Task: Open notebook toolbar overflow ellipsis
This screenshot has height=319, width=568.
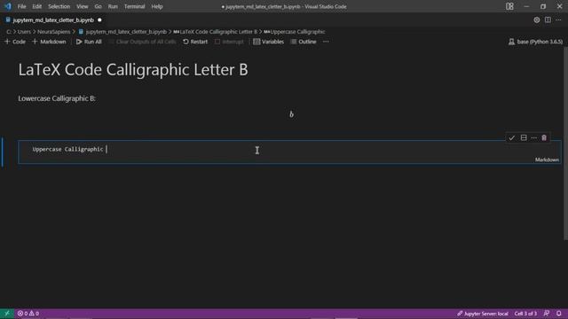Action: point(326,42)
